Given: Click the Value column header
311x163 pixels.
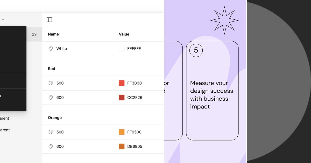Looking at the screenshot, I should click(x=124, y=34).
